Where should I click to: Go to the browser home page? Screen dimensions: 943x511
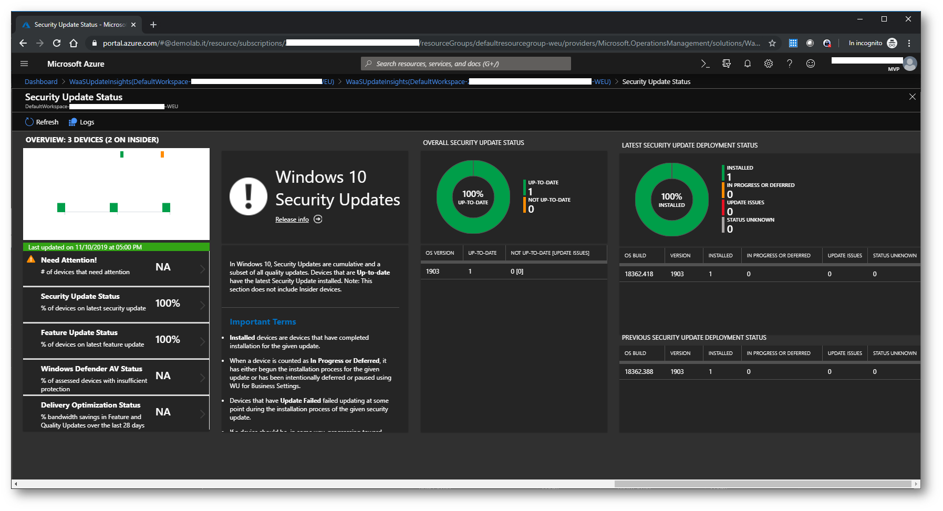click(74, 43)
